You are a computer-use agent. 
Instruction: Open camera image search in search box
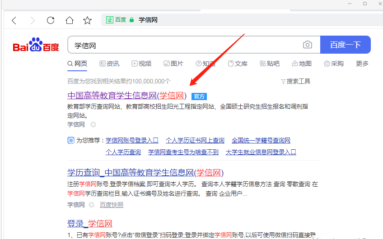[308, 45]
